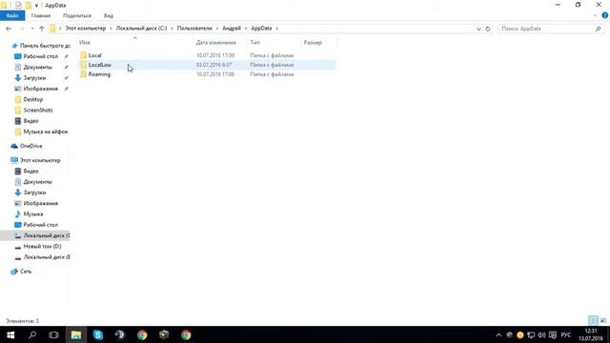Open the address bar history dropdown
The height and width of the screenshot is (343, 610).
tap(478, 29)
